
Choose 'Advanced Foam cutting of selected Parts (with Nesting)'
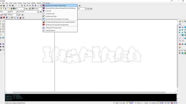60,8
